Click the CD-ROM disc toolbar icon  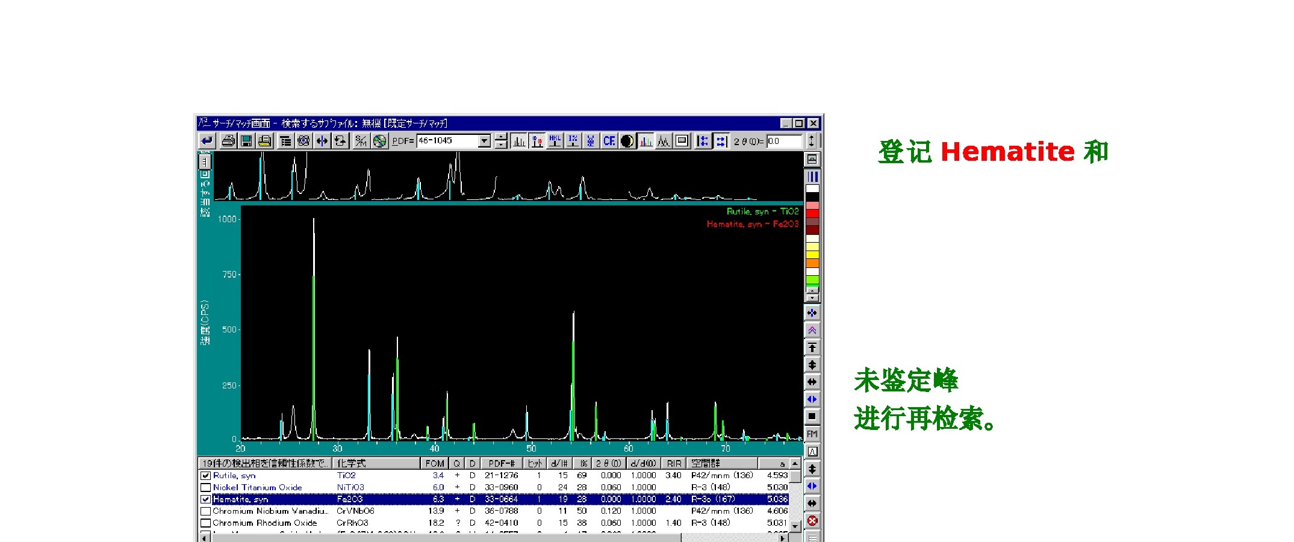coord(379,141)
